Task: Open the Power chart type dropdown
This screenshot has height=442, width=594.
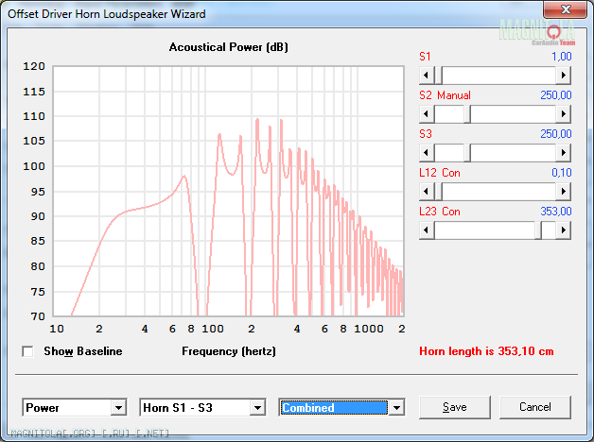Action: coord(118,408)
